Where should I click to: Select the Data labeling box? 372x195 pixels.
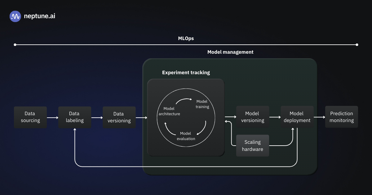[75, 117]
